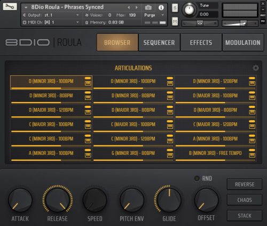267x226 pixels.
Task: Toggle the M mute button
Action: (175, 21)
